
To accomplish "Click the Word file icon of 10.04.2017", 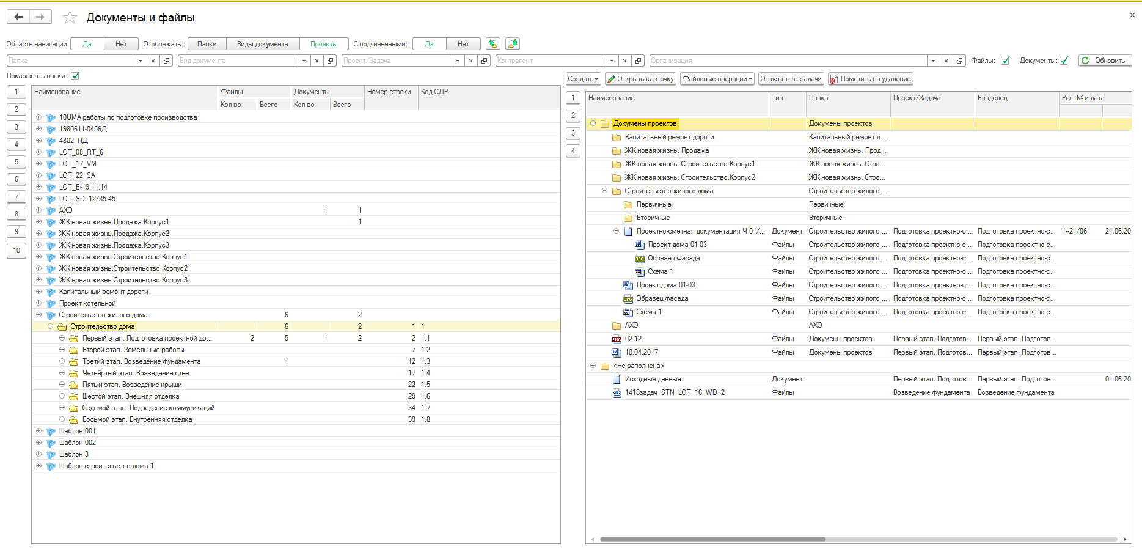I will (x=617, y=353).
